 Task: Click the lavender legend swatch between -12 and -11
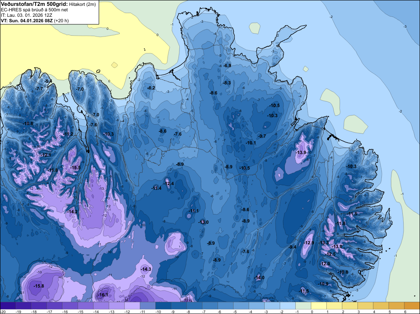[x=132, y=306]
